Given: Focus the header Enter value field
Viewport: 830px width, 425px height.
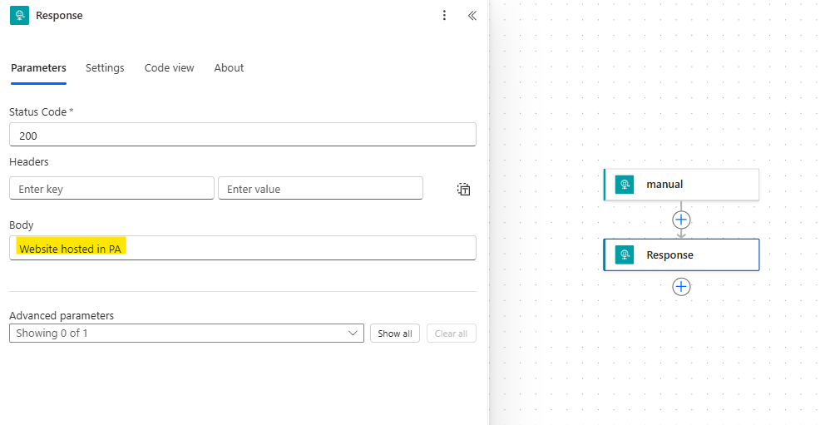Looking at the screenshot, I should point(320,189).
